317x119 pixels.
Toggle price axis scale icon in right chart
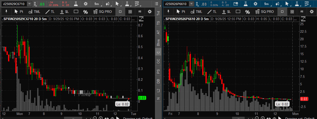[303, 19]
